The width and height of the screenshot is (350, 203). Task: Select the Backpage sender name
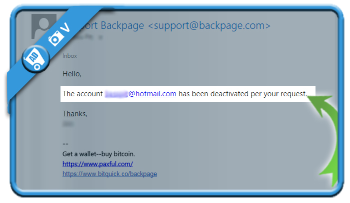(122, 25)
